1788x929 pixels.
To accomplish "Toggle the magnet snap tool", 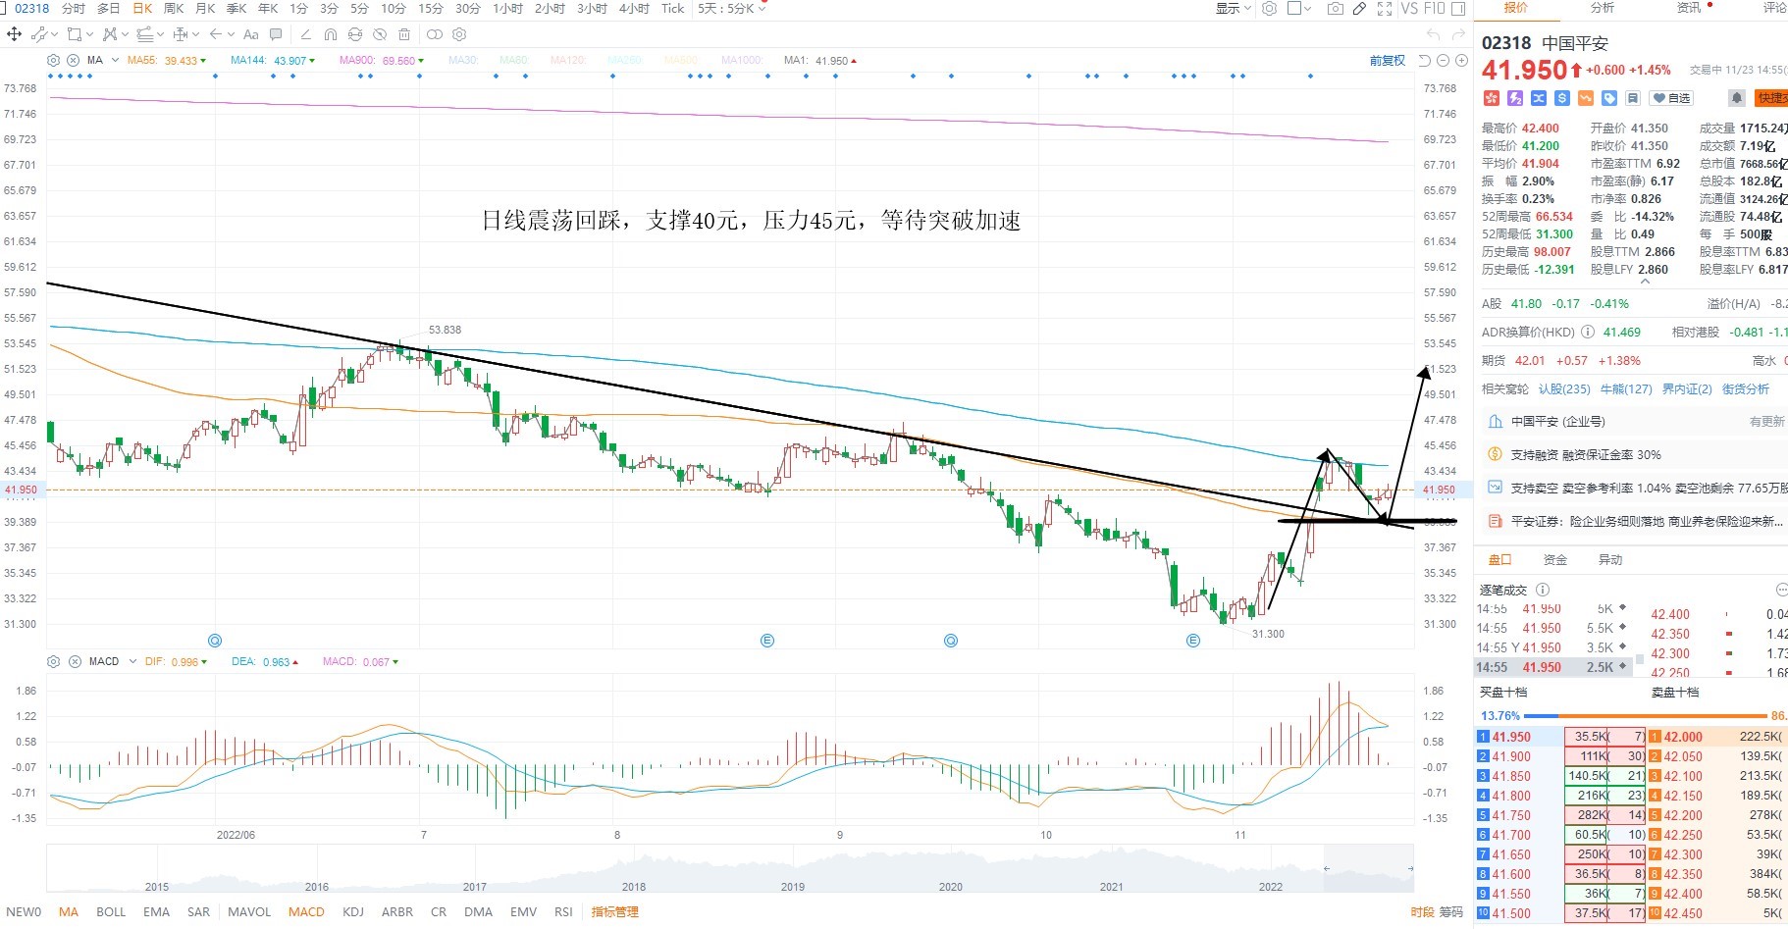I will click(331, 34).
